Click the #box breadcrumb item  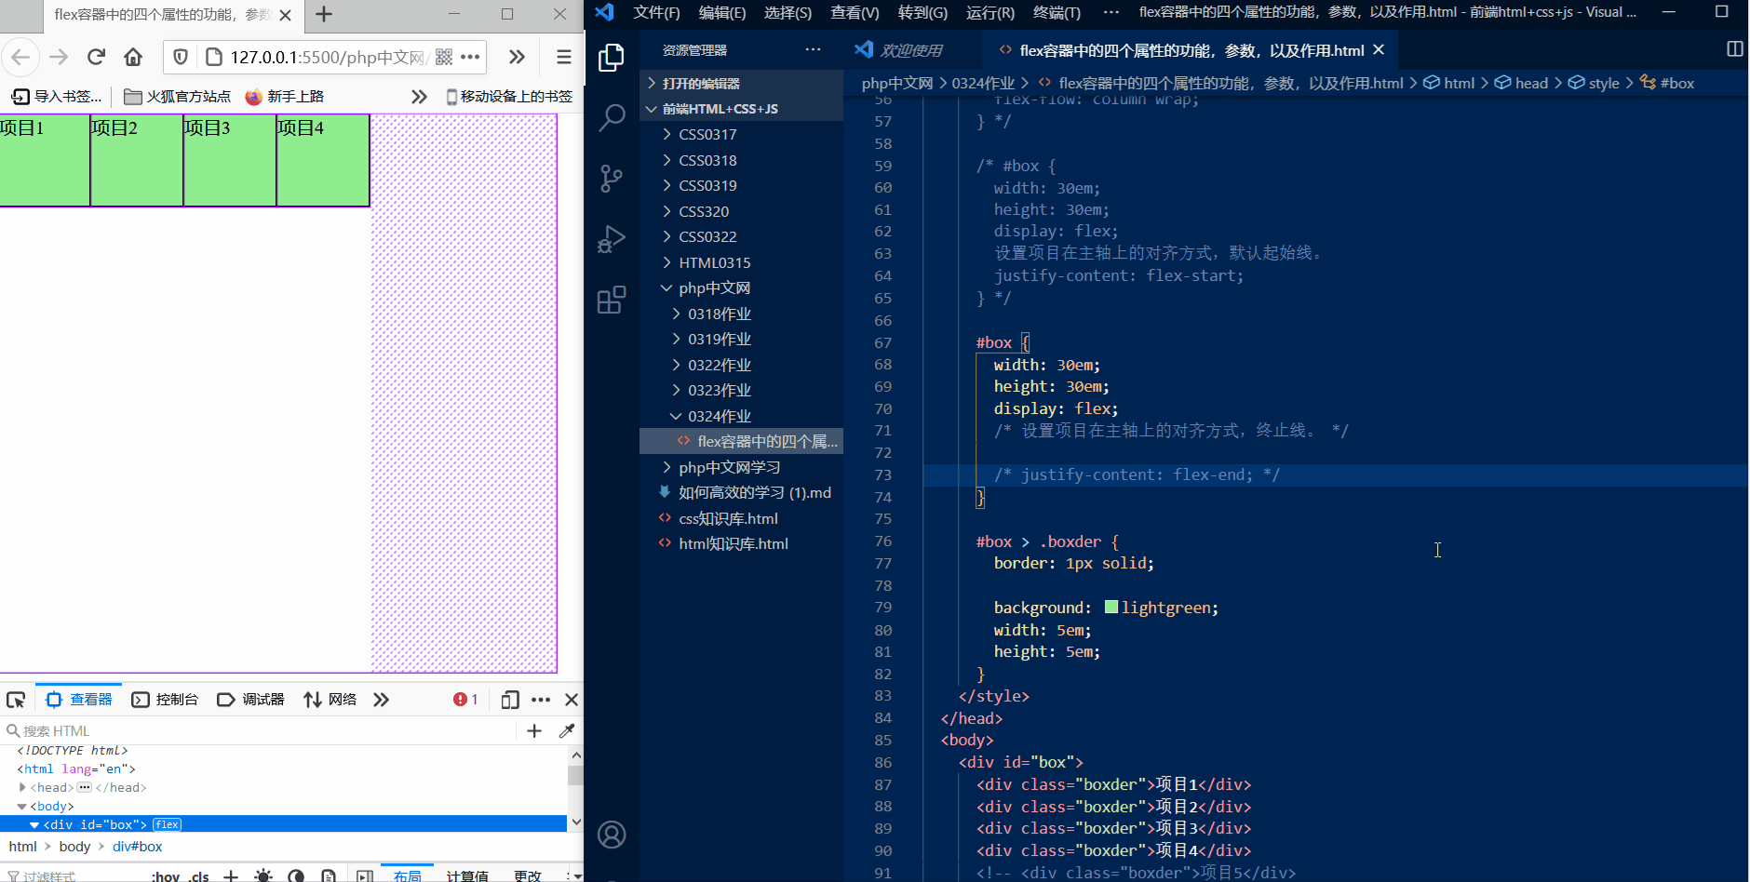[1677, 83]
